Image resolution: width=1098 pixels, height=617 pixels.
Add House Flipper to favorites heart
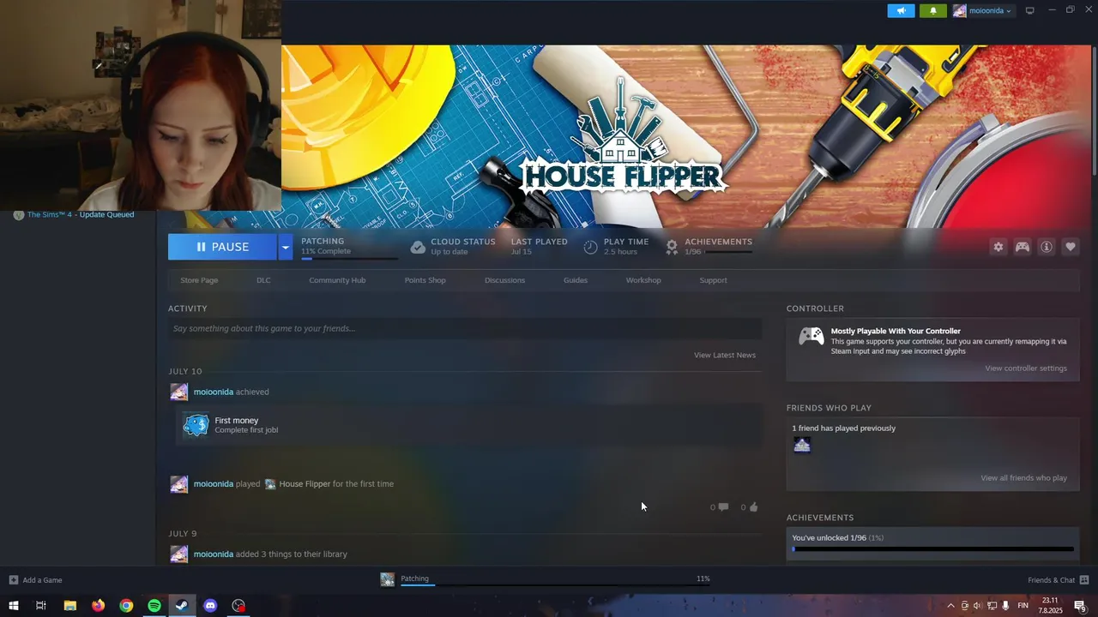point(1071,247)
